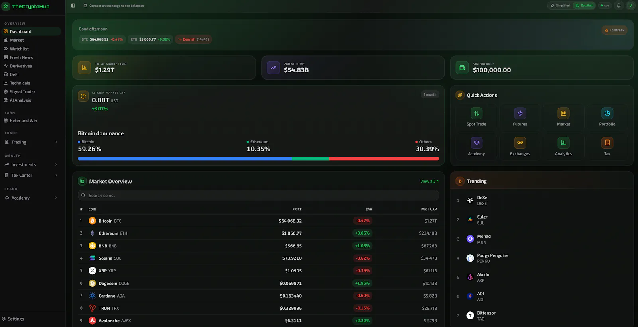The width and height of the screenshot is (638, 327).
Task: Sort by the PRICE column header
Action: point(297,209)
